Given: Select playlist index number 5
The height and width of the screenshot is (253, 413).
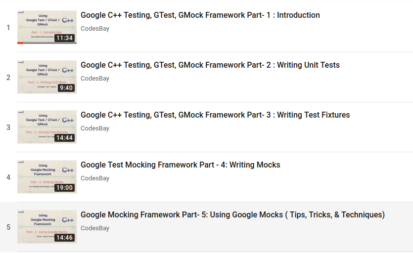Looking at the screenshot, I should (x=8, y=227).
